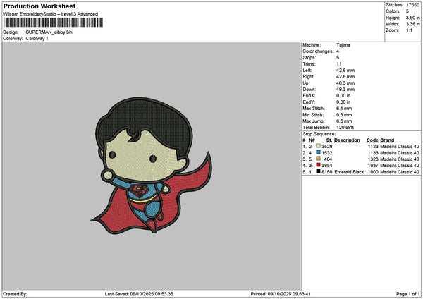Select the Trims value 11
The width and height of the screenshot is (423, 299).
339,64
